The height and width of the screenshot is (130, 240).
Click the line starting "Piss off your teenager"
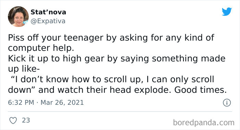(111, 38)
